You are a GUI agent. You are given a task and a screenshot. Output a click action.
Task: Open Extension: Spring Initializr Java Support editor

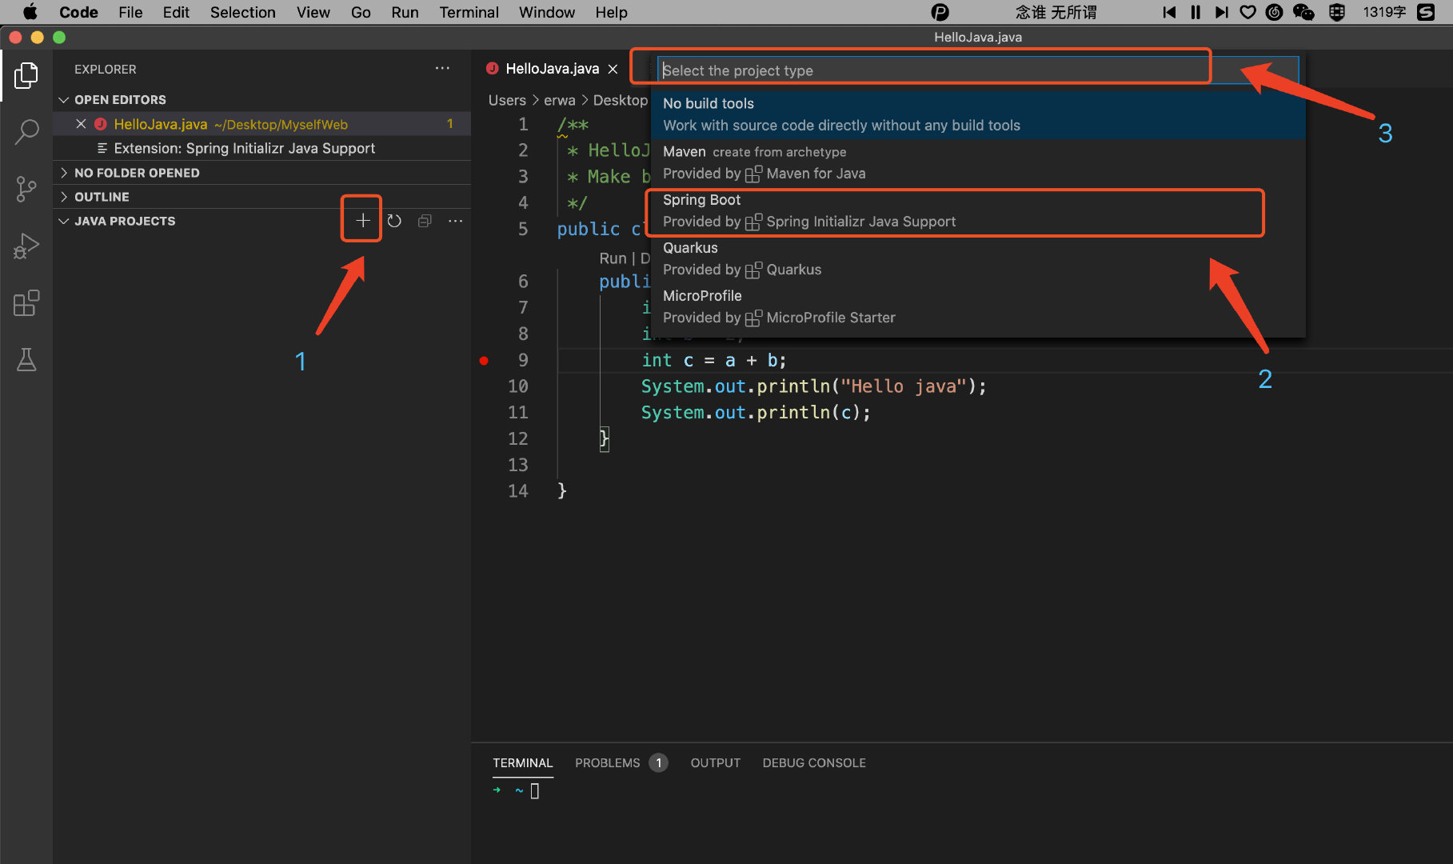[261, 148]
